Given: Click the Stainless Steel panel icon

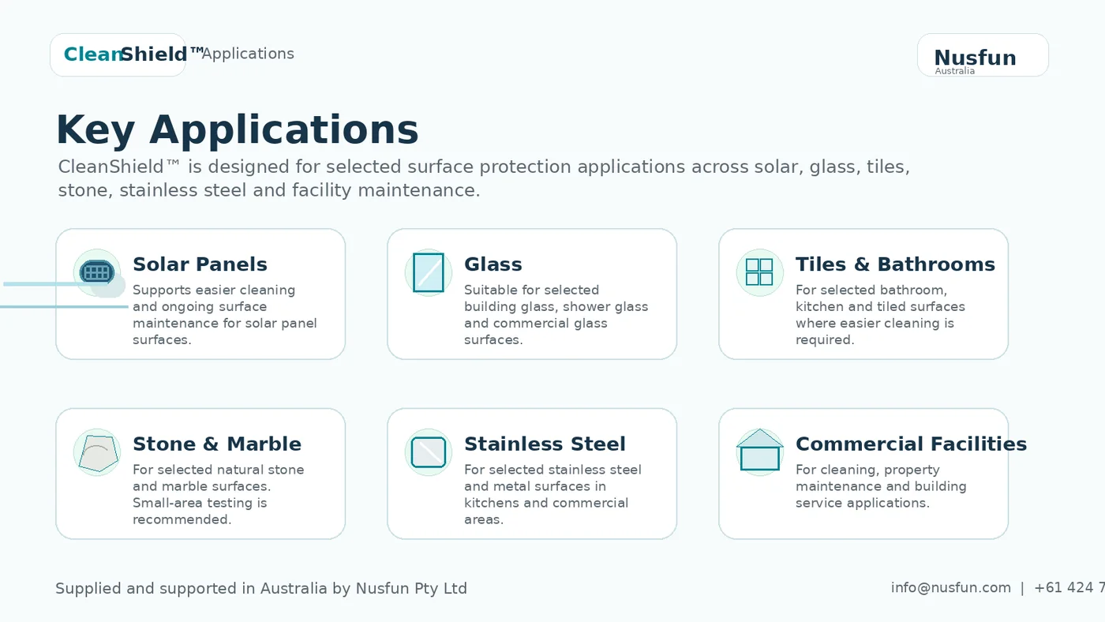Looking at the screenshot, I should point(429,452).
